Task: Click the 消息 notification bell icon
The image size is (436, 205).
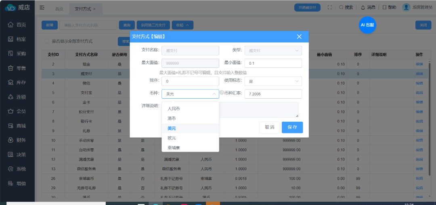Action: pos(363,7)
